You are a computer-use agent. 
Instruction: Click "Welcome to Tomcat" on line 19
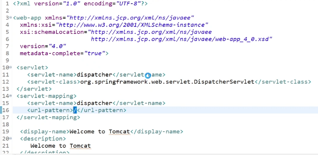tap(100, 131)
